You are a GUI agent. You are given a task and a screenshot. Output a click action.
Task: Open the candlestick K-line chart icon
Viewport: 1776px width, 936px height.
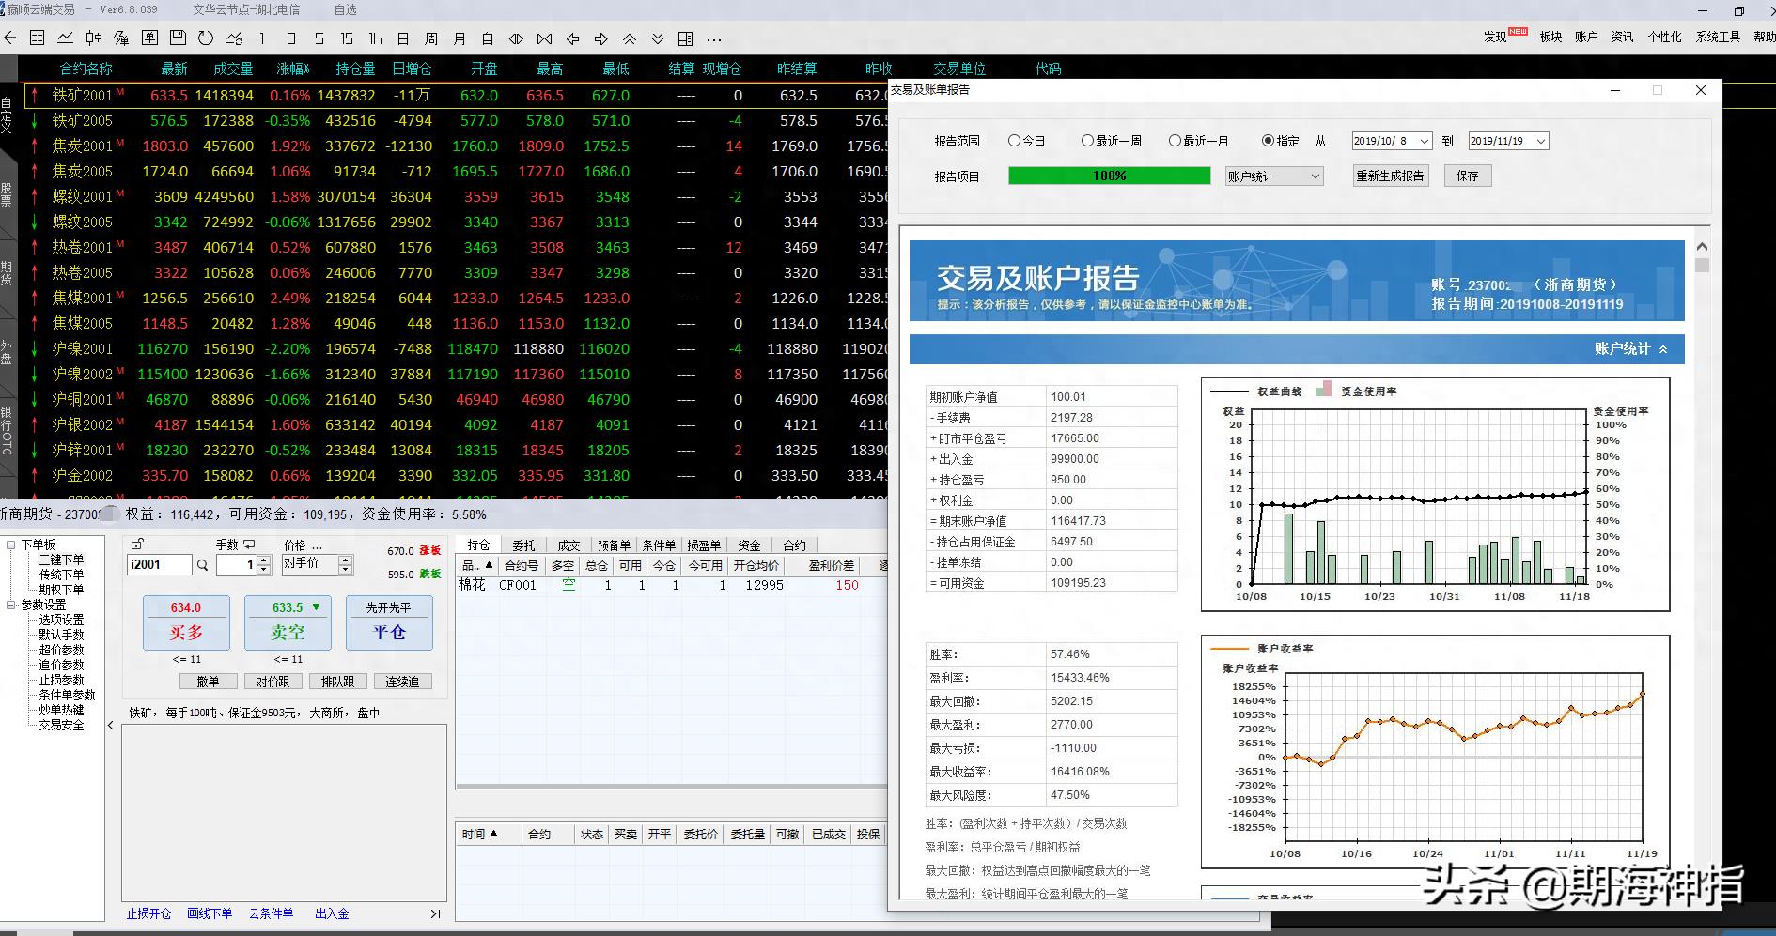point(93,38)
